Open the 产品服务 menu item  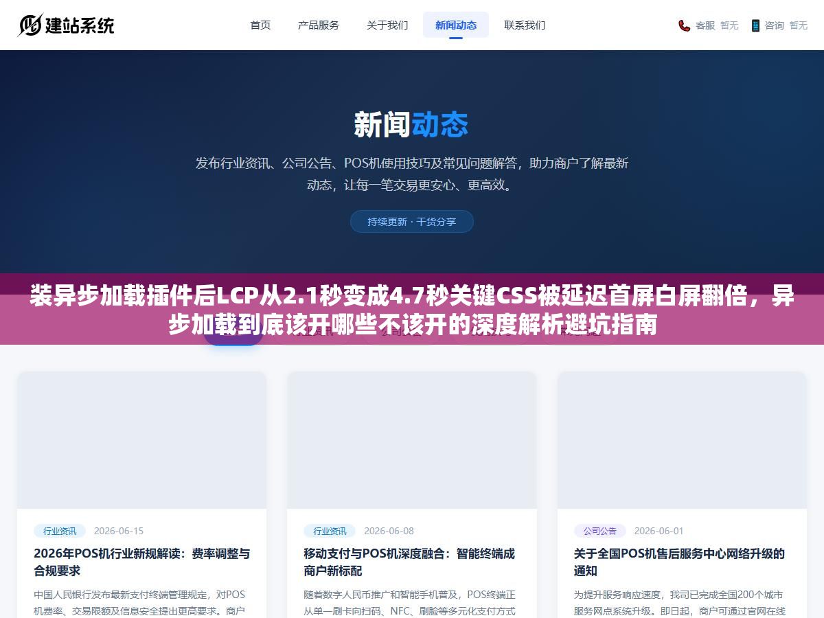click(319, 25)
